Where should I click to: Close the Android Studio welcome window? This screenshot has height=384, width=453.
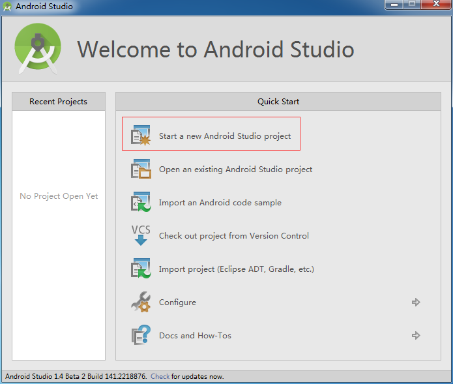(435, 5)
